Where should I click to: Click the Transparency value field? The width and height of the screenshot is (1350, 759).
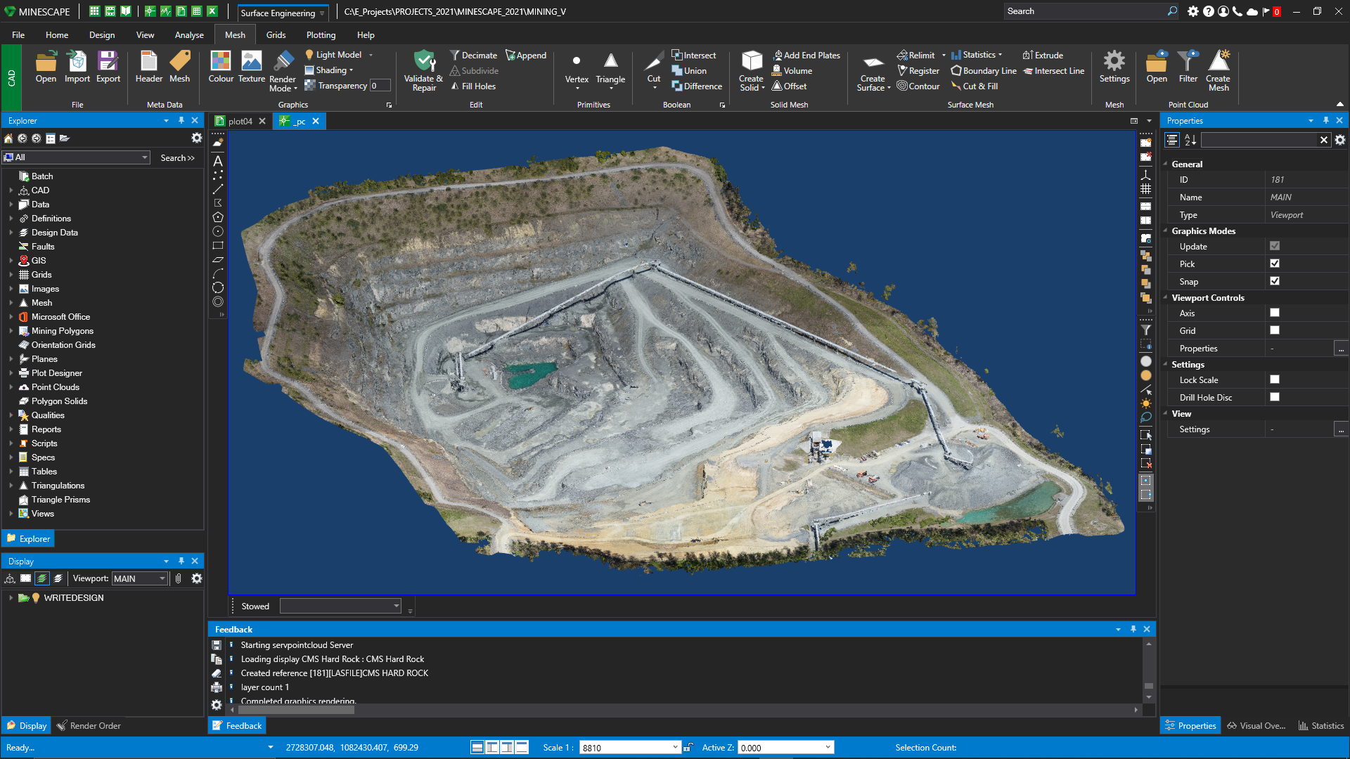(380, 86)
